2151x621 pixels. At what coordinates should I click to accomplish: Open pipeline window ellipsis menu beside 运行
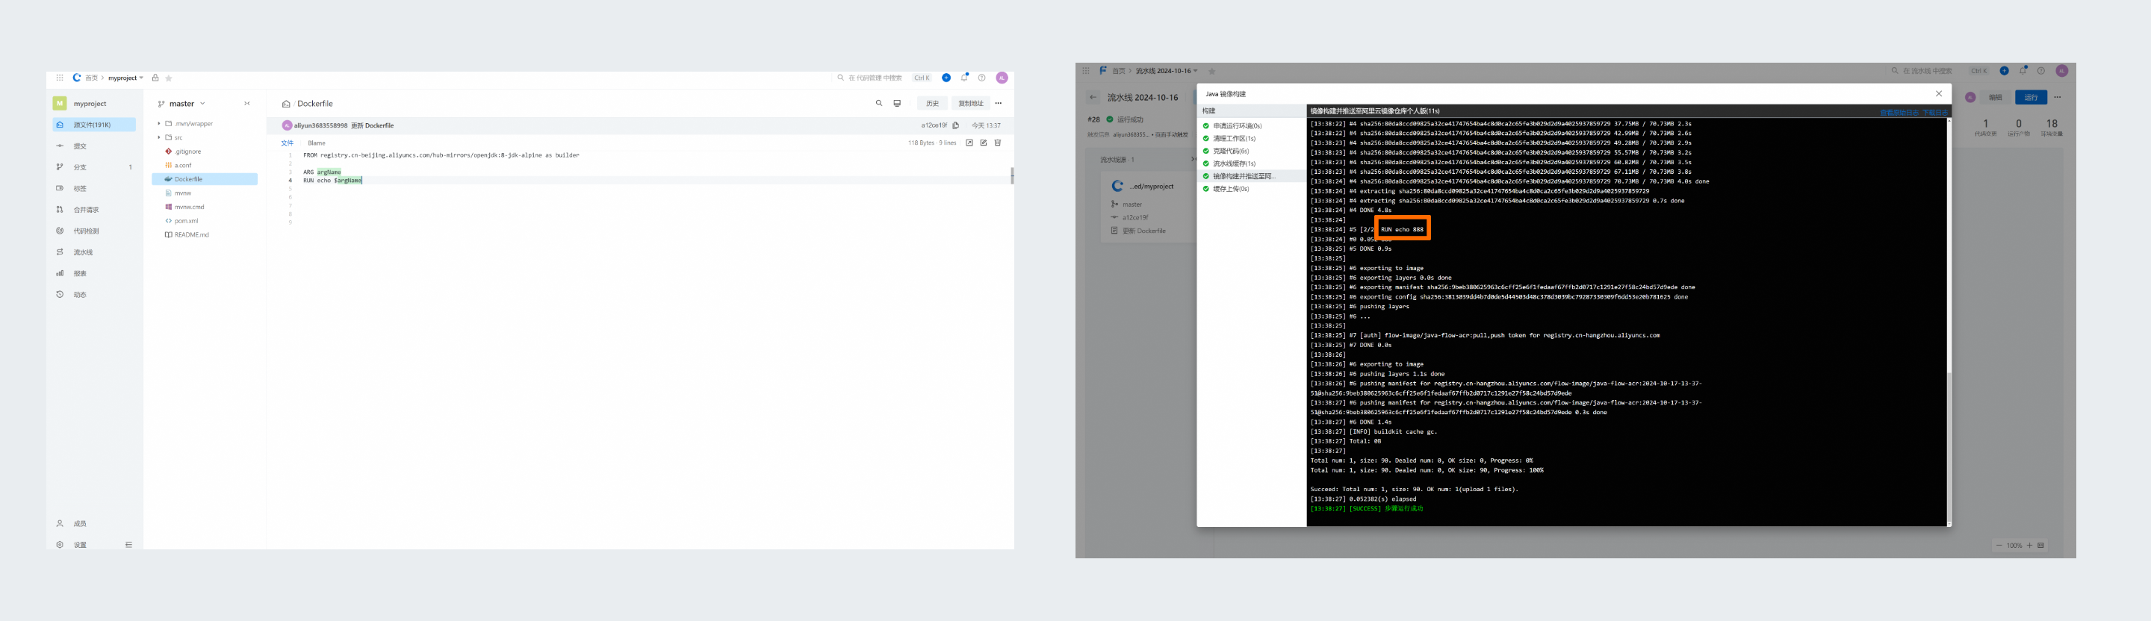(2058, 97)
